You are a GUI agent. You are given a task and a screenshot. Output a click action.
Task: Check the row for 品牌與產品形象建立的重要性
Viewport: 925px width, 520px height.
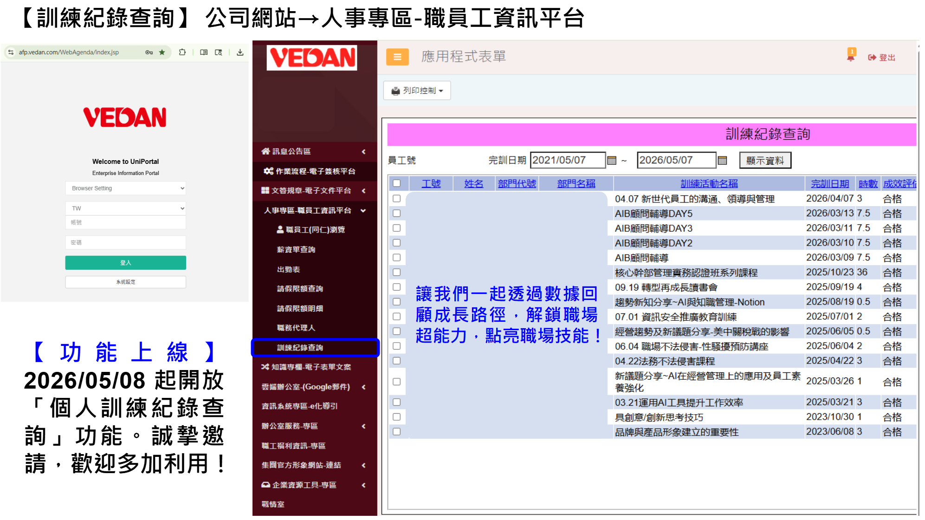pos(396,432)
